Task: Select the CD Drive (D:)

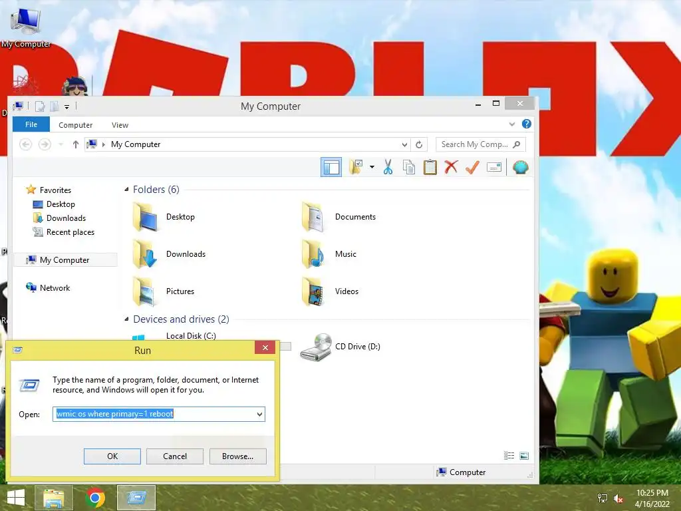Action: [x=340, y=347]
